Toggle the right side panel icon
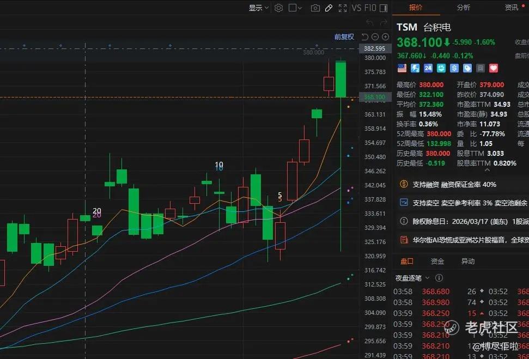 (x=383, y=8)
